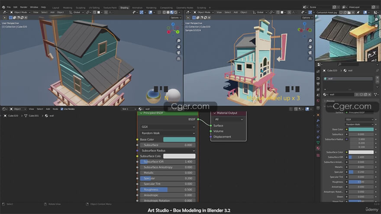The image size is (381, 214).
Task: Pin image icon in image editor header
Action: tap(358, 13)
